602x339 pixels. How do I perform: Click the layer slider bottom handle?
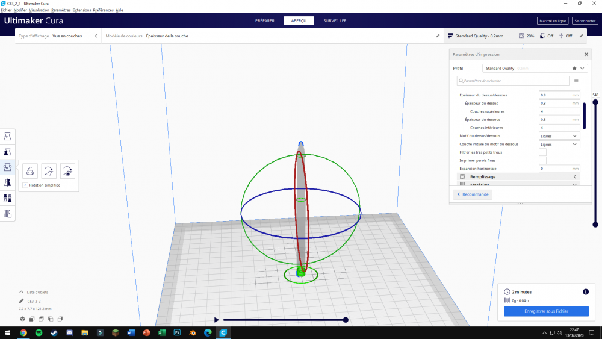click(x=595, y=225)
